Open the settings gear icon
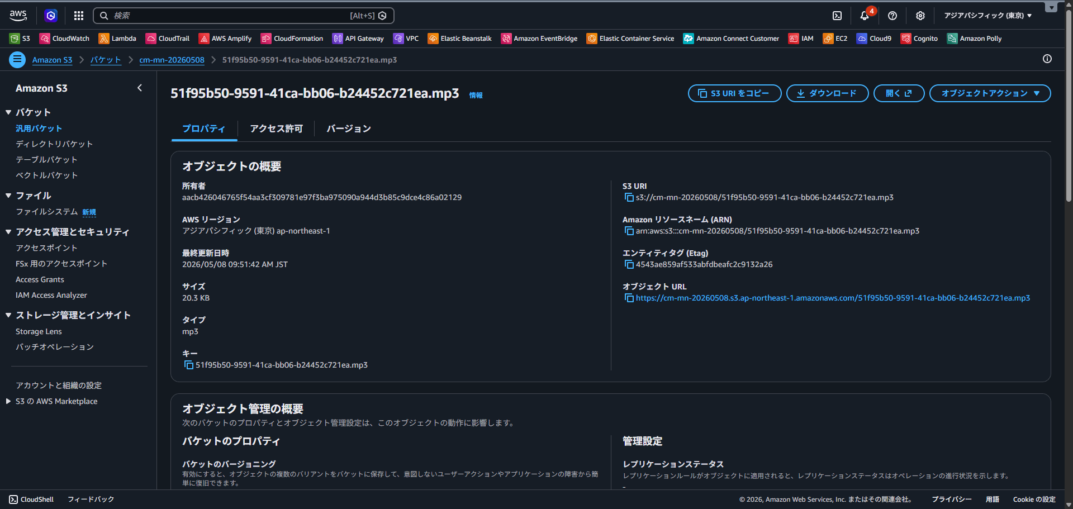 tap(920, 16)
